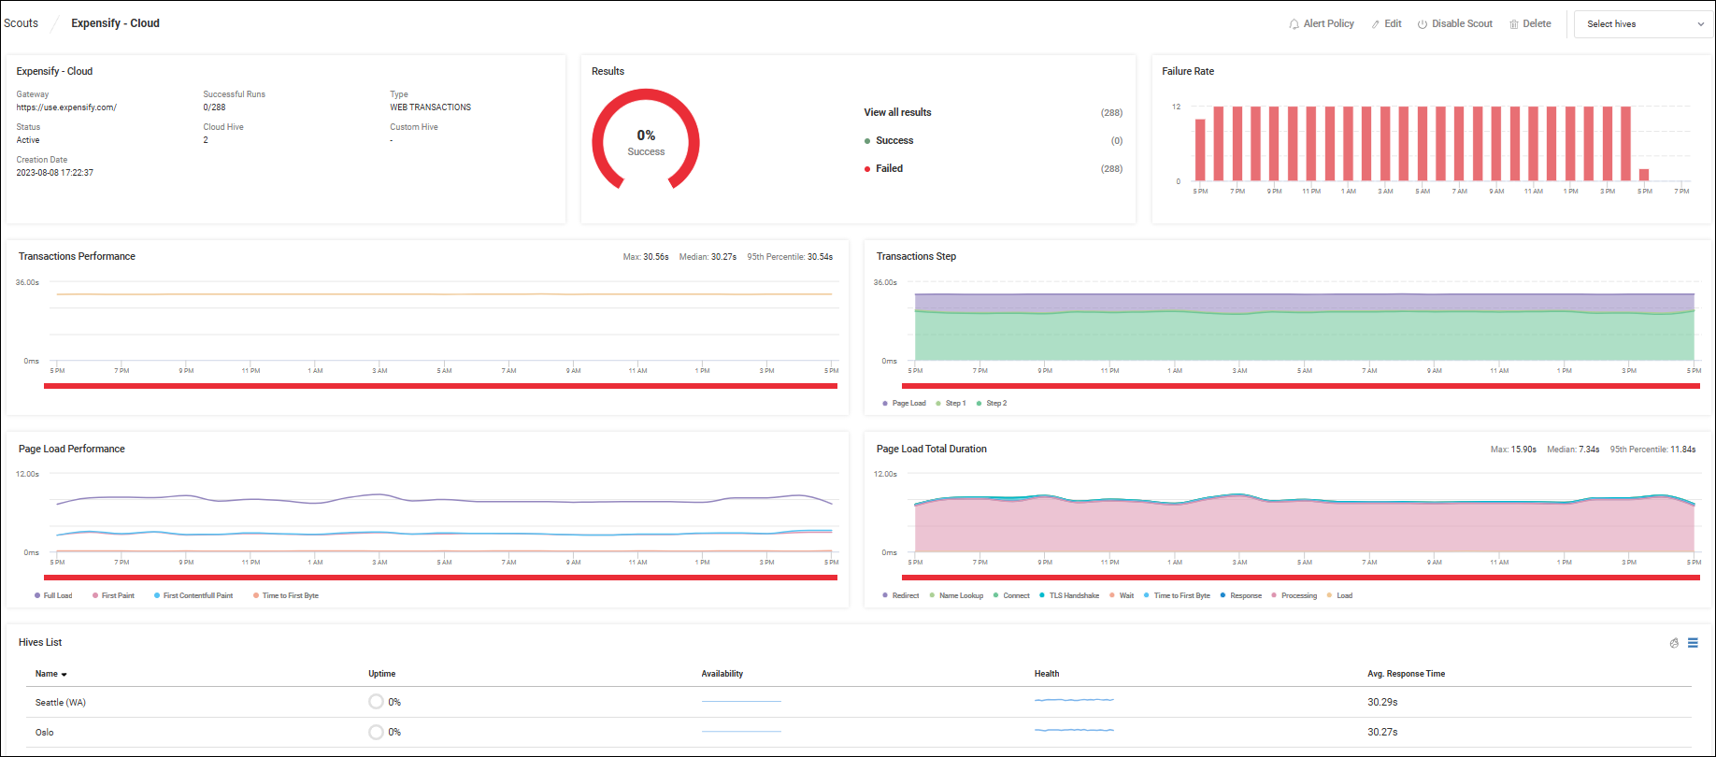Screen dimensions: 1716x757
Task: Click Page Load Total Duration Median: 7.34s
Action: [x=1573, y=450]
